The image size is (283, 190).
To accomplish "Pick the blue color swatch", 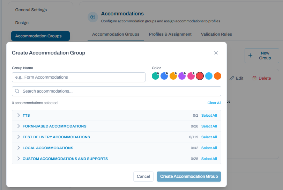I will click(x=164, y=76).
